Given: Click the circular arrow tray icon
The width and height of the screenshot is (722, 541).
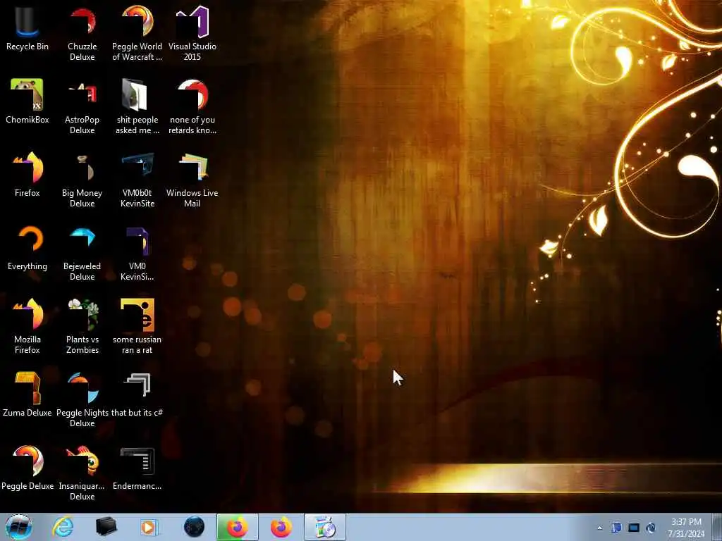Looking at the screenshot, I should [651, 528].
